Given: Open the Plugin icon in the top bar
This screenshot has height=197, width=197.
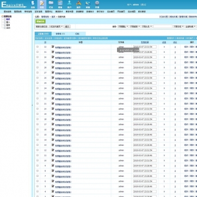Looking at the screenshot, I should [x=78, y=4].
